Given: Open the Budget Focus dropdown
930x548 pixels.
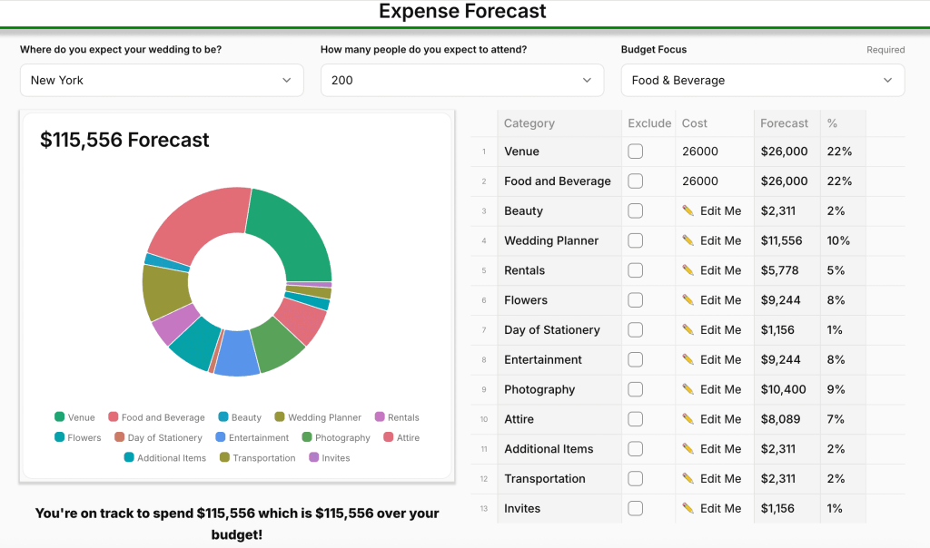Looking at the screenshot, I should pyautogui.click(x=762, y=80).
